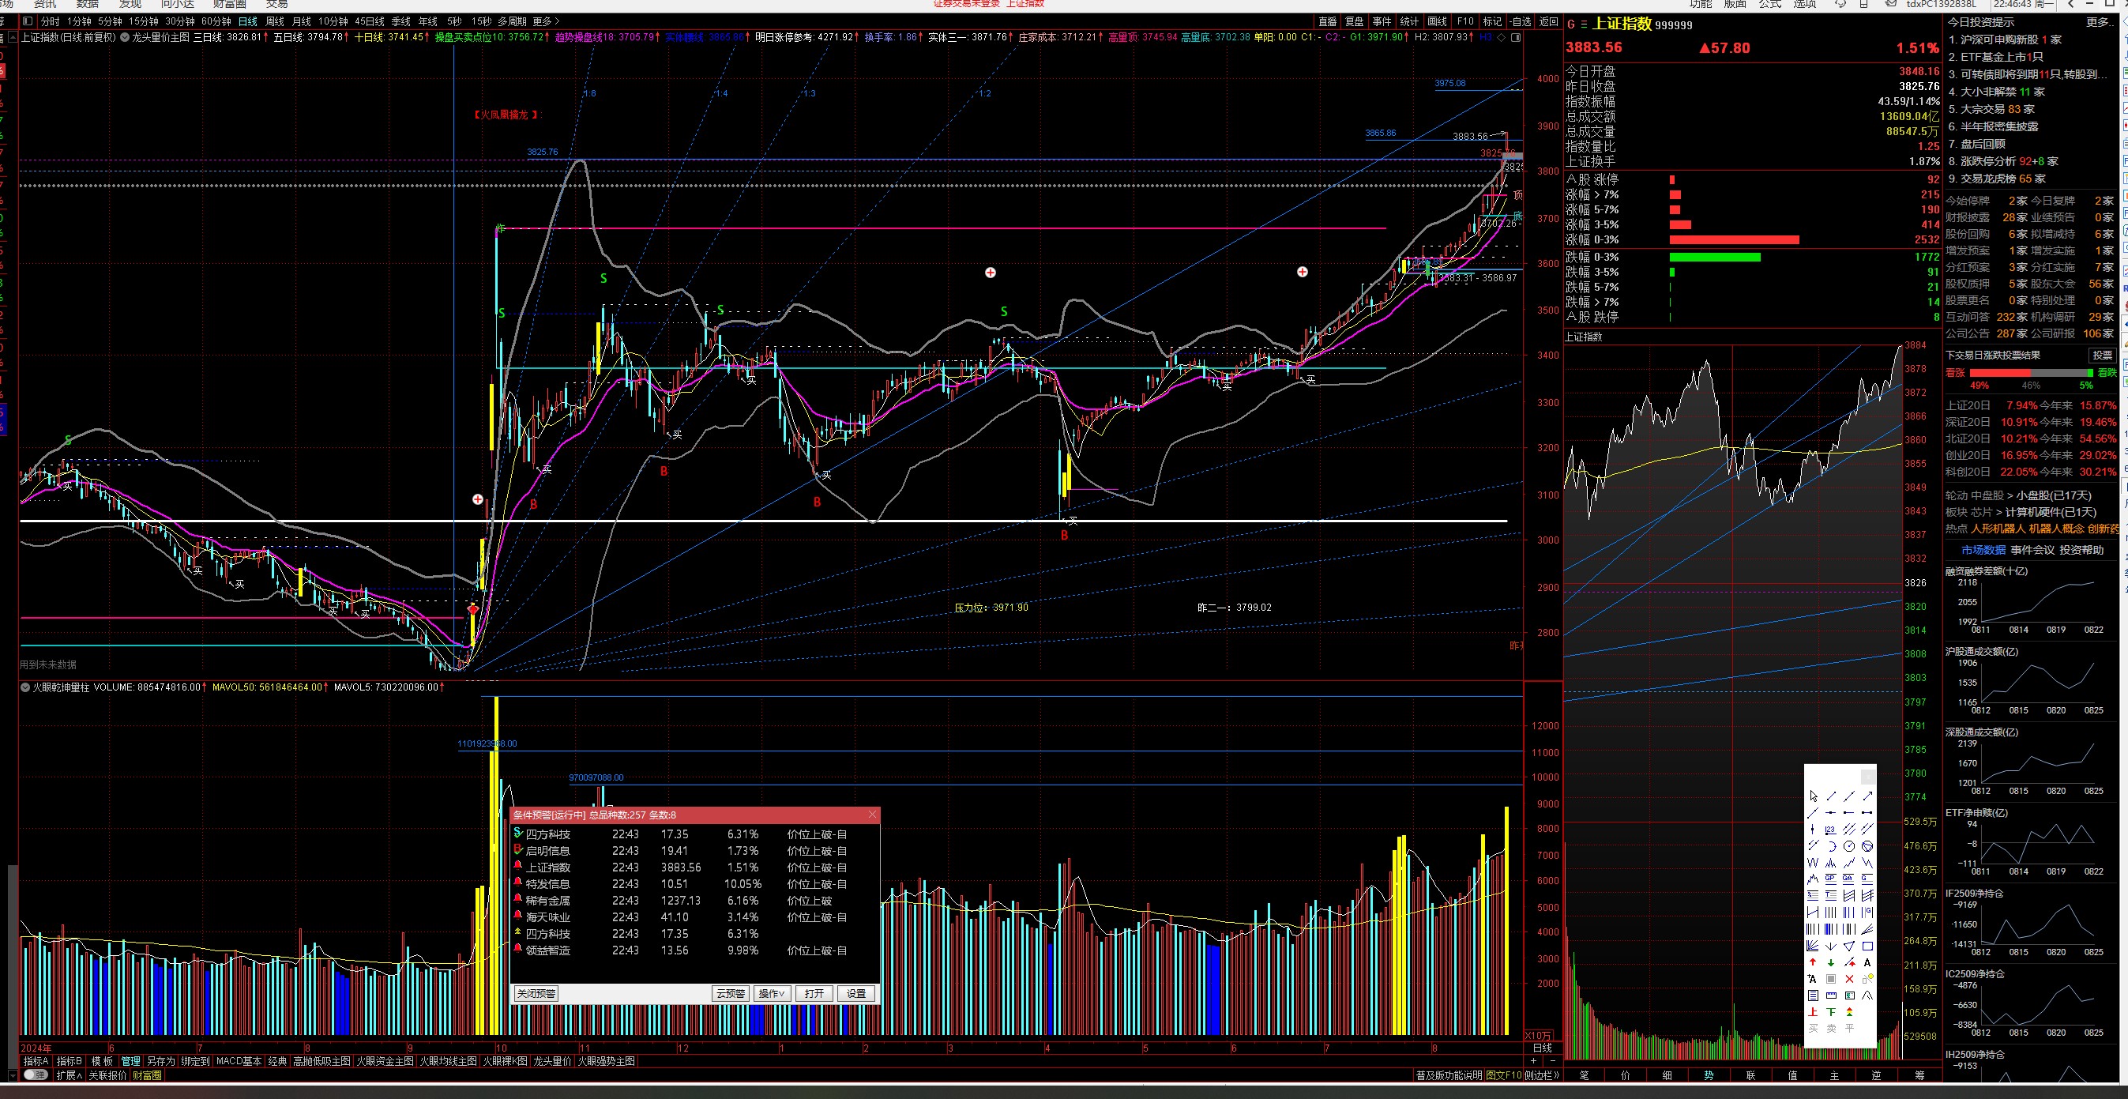The height and width of the screenshot is (1099, 2128).
Task: Choose the circle drawing tool
Action: click(1850, 846)
